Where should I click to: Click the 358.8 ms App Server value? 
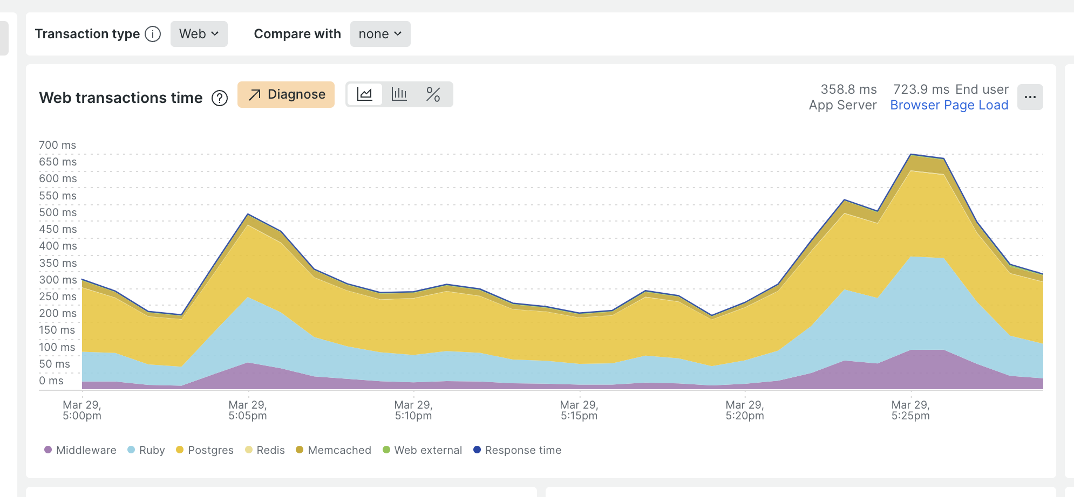pyautogui.click(x=843, y=97)
